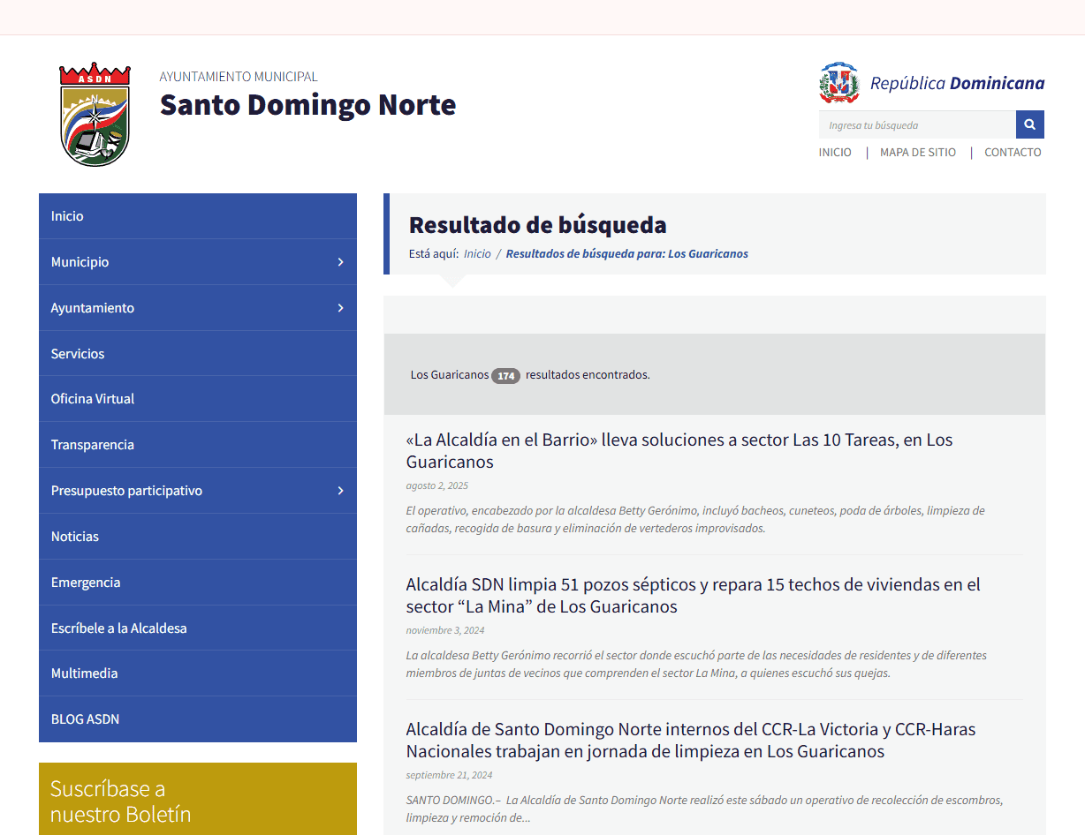
Task: Open the Oficina Virtual section
Action: 93,398
